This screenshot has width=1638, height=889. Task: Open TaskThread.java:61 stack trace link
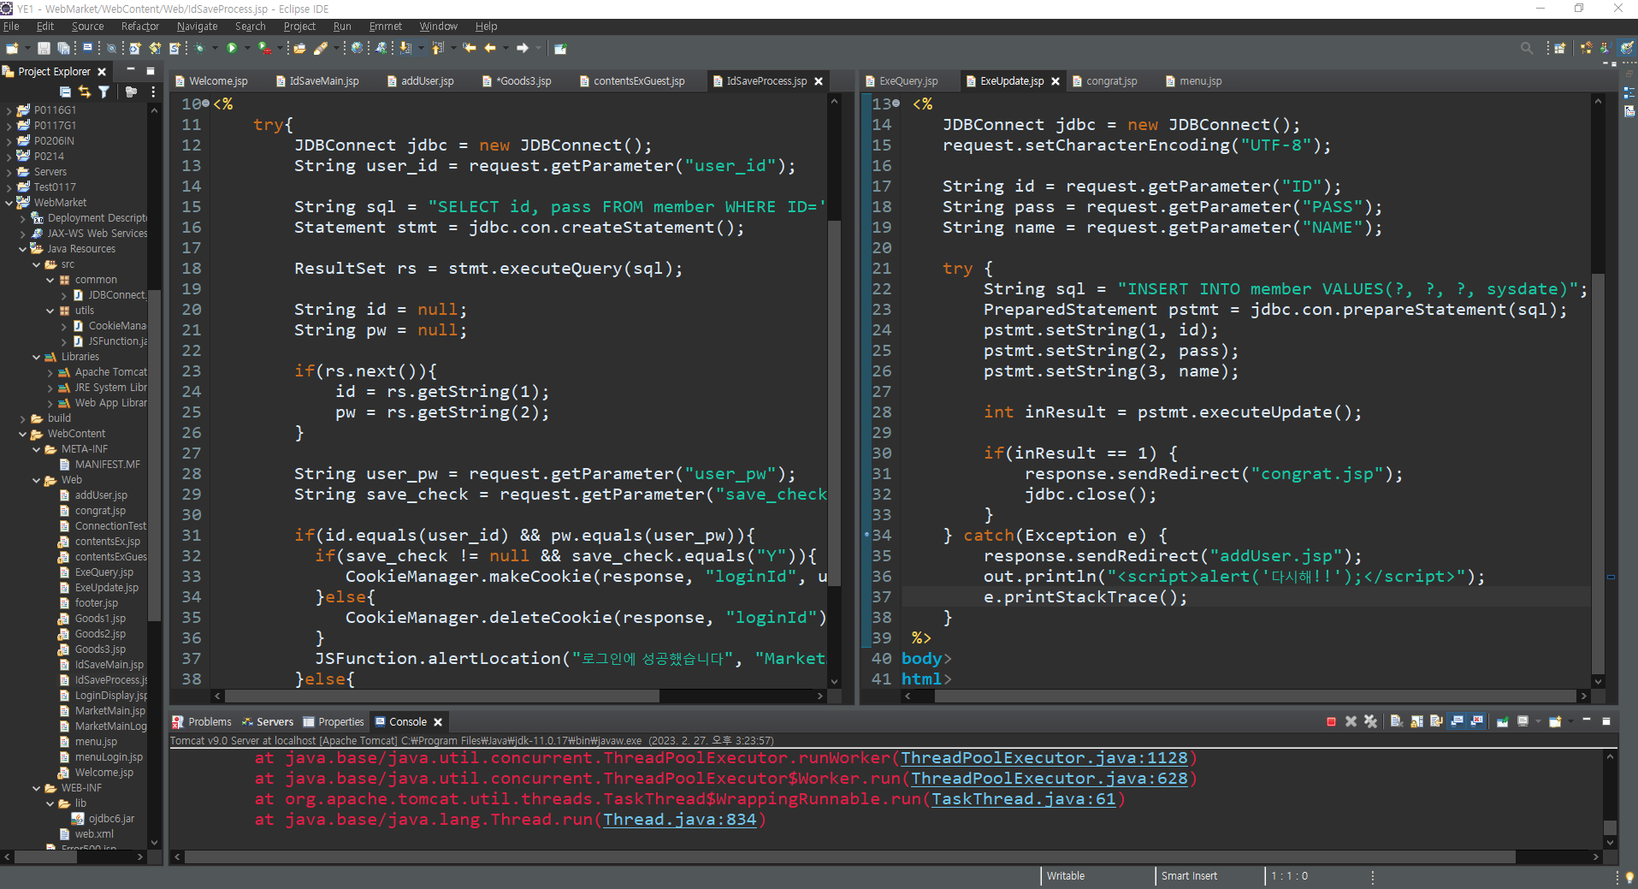coord(1023,799)
